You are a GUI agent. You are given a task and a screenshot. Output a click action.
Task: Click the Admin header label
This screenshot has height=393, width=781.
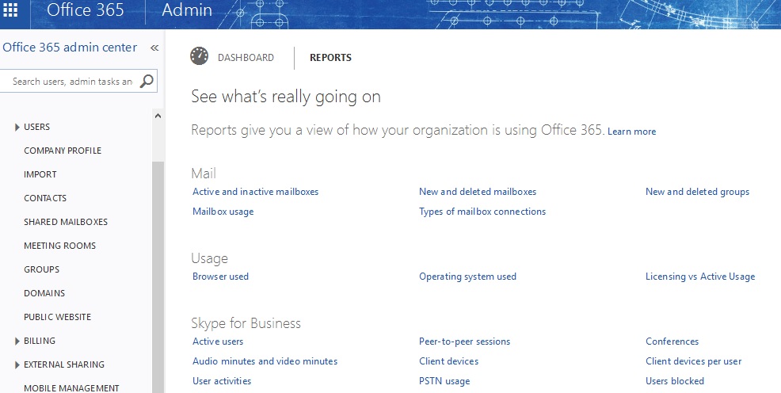[187, 10]
